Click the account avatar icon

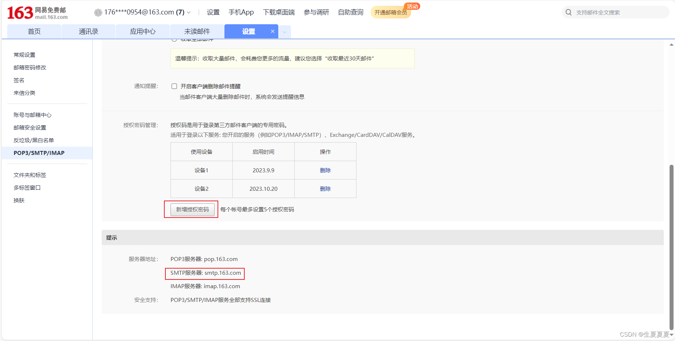coord(98,13)
